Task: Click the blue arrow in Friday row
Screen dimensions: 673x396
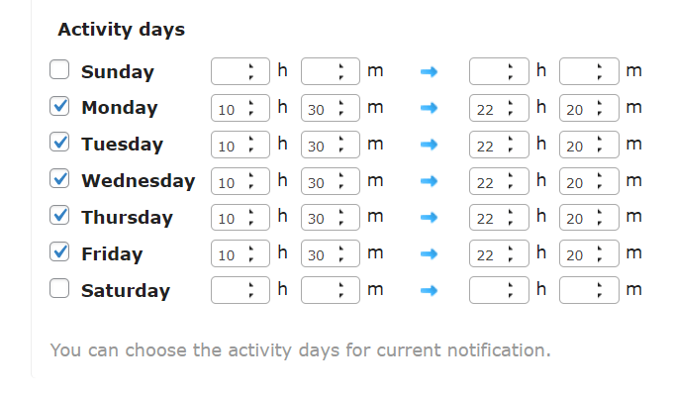Action: click(x=429, y=253)
